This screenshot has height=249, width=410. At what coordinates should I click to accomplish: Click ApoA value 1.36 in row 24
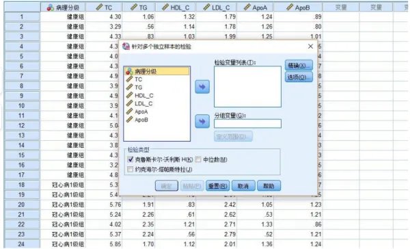tap(255, 244)
